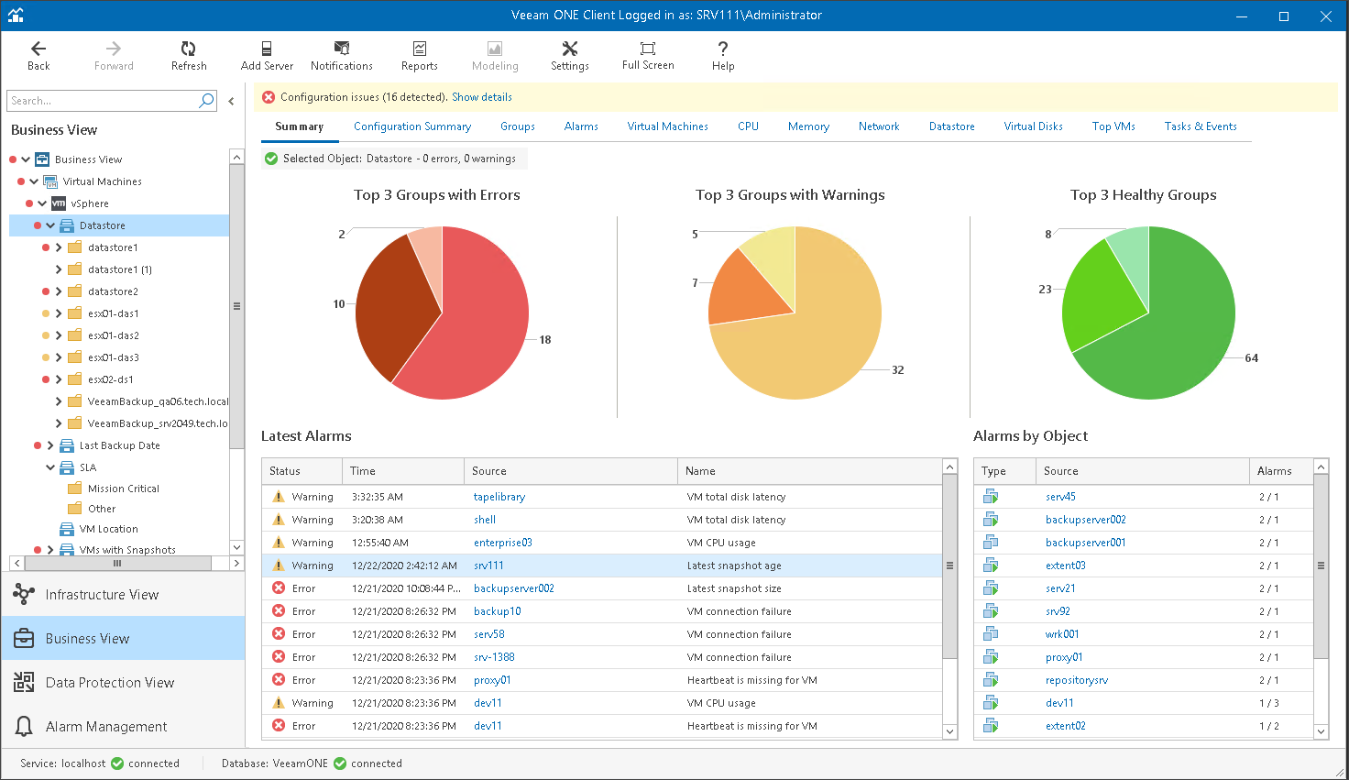Collapse the SLA tree node
This screenshot has width=1349, height=780.
[x=50, y=467]
